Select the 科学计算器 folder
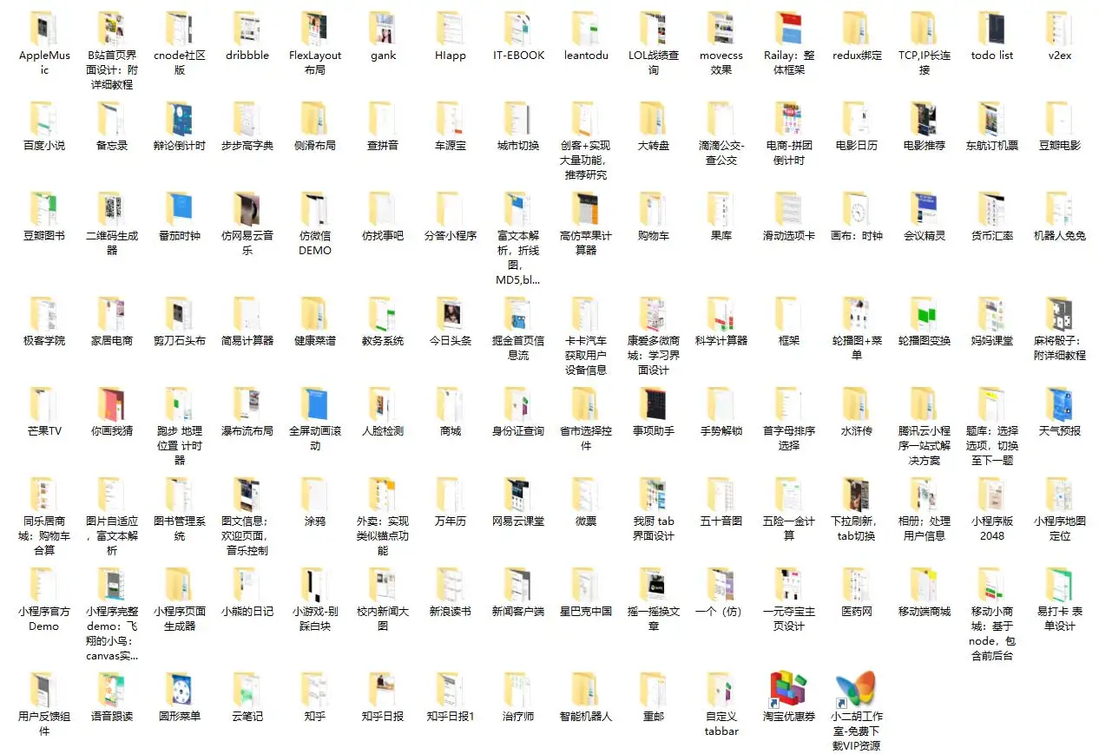This screenshot has height=754, width=1099. (x=721, y=313)
